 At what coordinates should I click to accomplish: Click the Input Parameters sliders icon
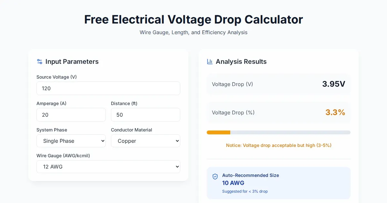[x=40, y=62]
